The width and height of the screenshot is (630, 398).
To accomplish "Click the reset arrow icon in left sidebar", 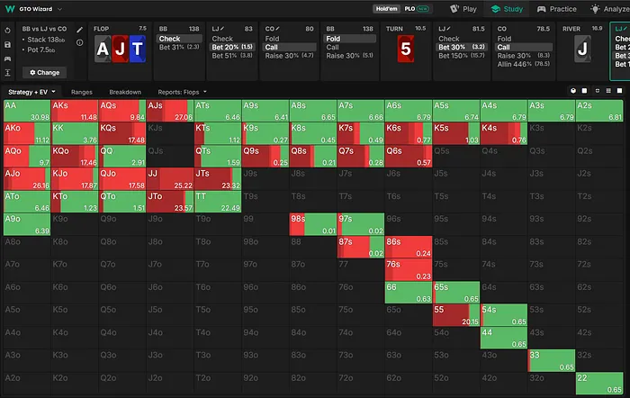I will [7, 31].
